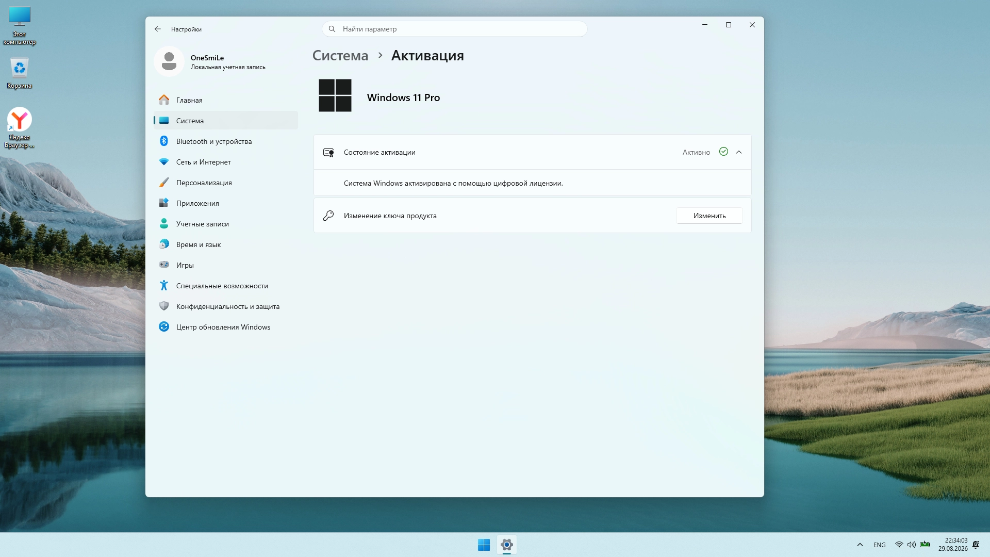This screenshot has height=557, width=990.
Task: Open the clock and date flyout
Action: [953, 545]
